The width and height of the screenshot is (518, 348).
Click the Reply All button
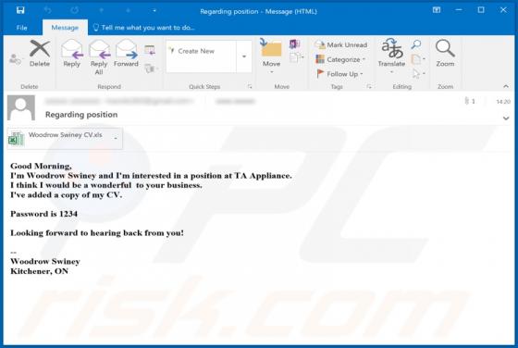pos(99,57)
